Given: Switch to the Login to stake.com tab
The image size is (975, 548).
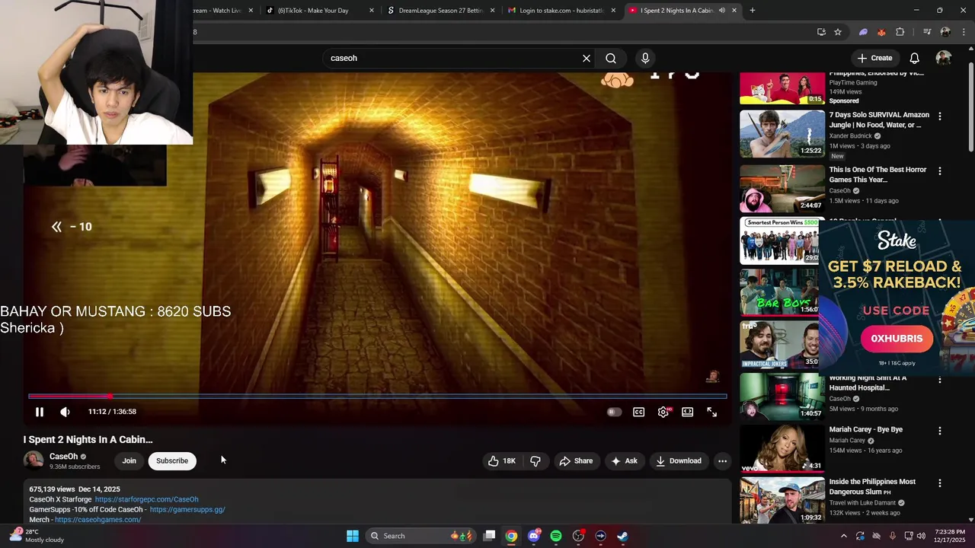Looking at the screenshot, I should (x=561, y=11).
